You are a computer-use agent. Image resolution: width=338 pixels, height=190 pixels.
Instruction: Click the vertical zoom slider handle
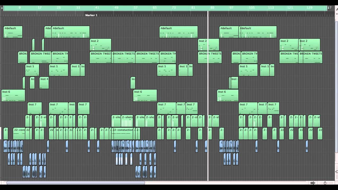click(336, 172)
